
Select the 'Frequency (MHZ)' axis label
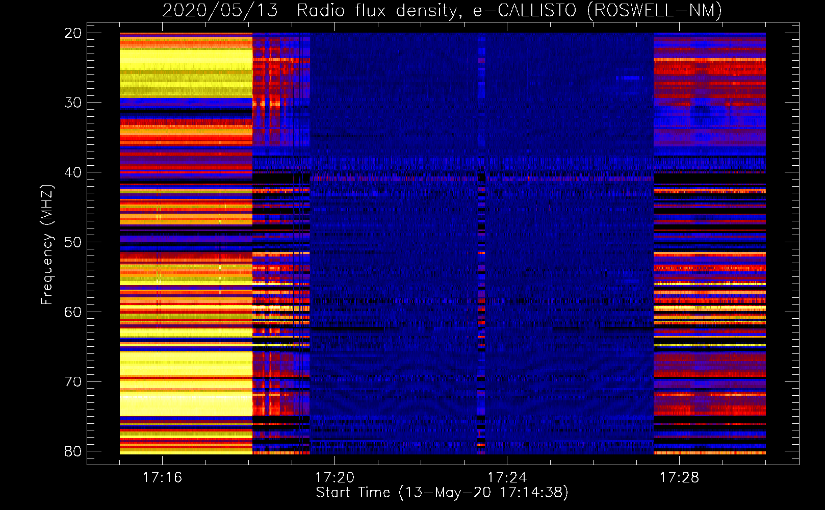[47, 245]
